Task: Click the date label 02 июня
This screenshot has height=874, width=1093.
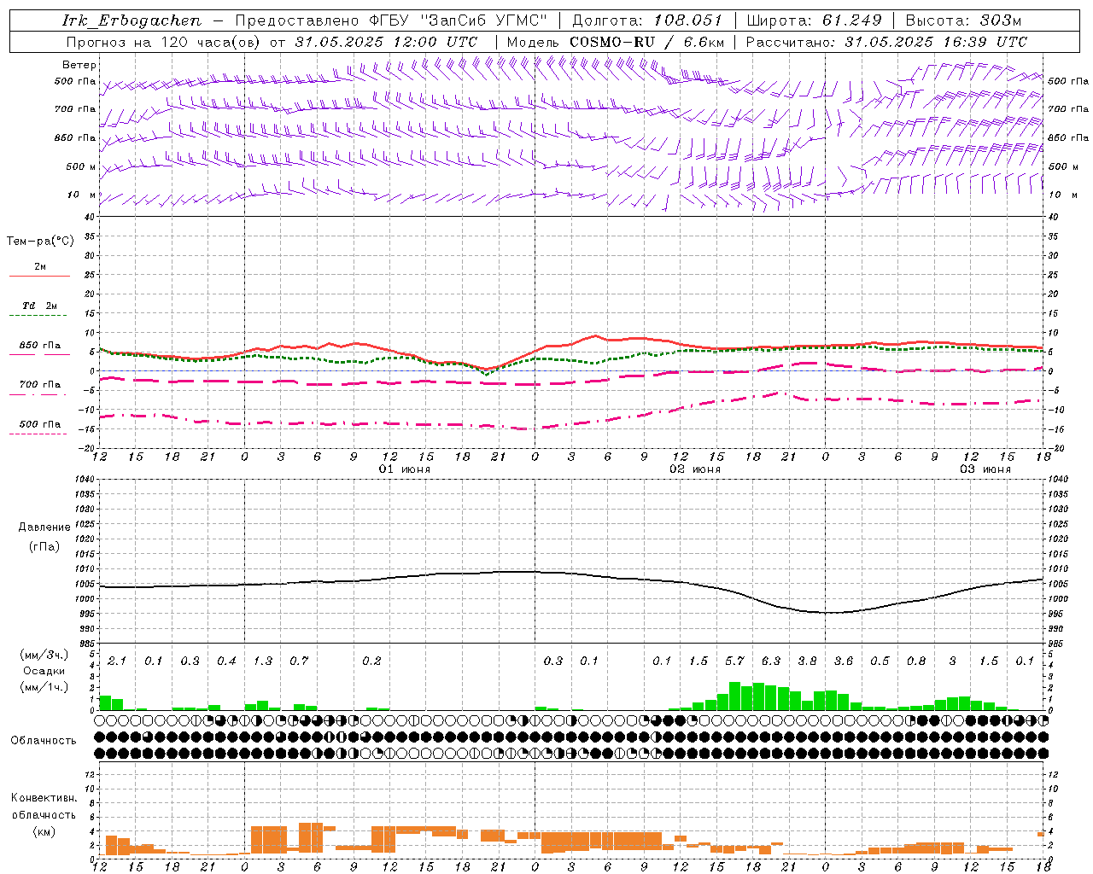Action: point(695,469)
